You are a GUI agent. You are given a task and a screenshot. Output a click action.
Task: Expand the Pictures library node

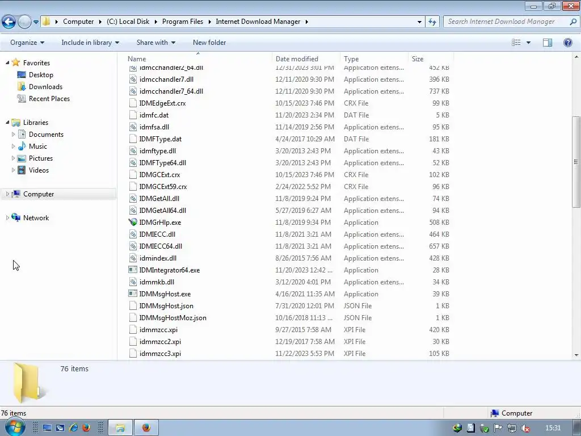tap(14, 158)
